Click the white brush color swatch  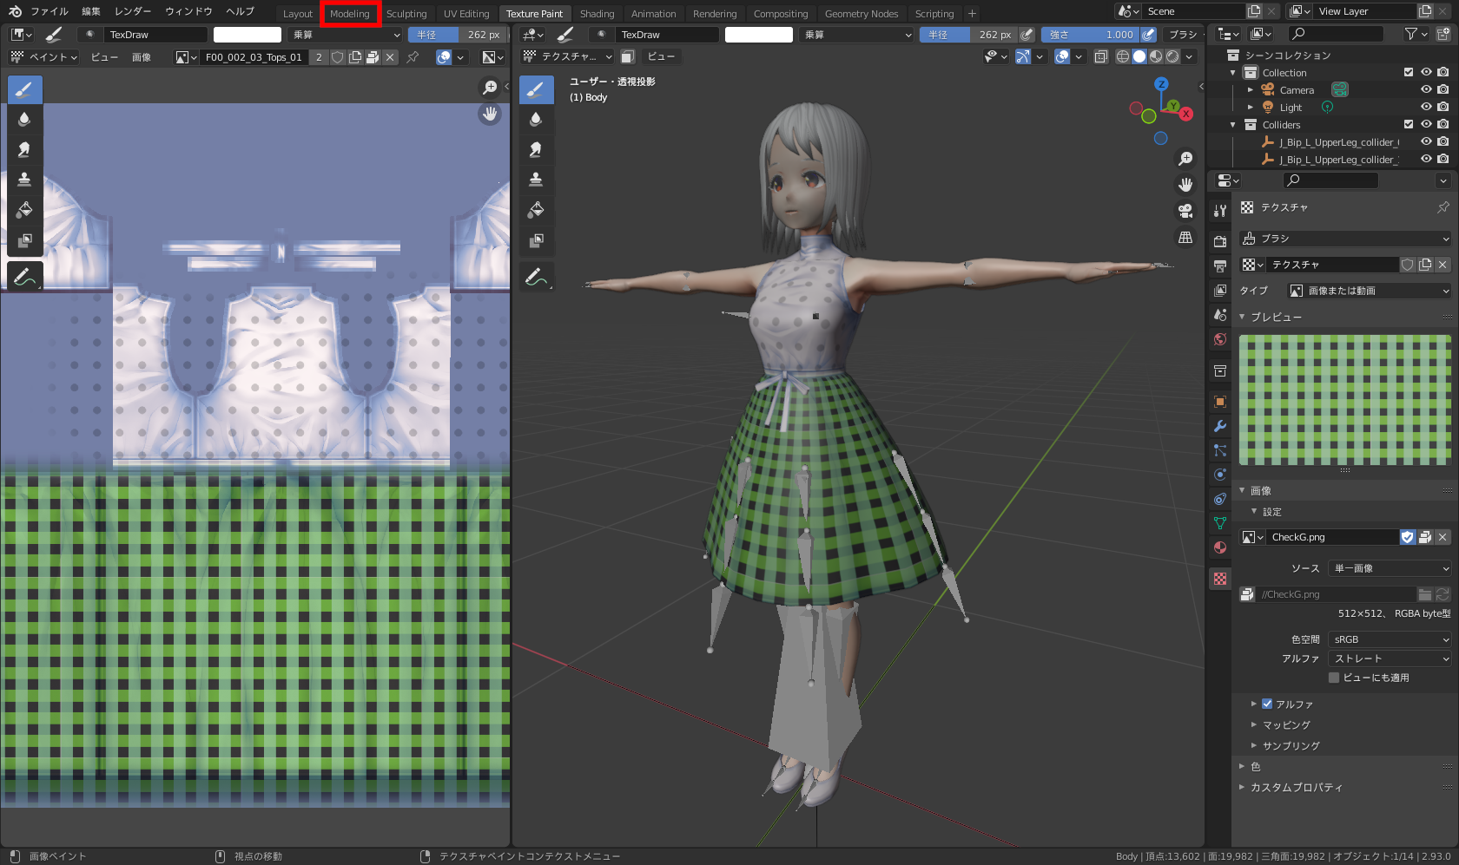247,35
